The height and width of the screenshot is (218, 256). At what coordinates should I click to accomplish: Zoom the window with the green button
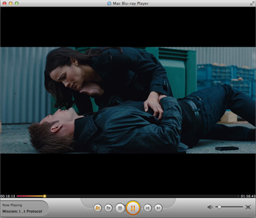(17, 3)
